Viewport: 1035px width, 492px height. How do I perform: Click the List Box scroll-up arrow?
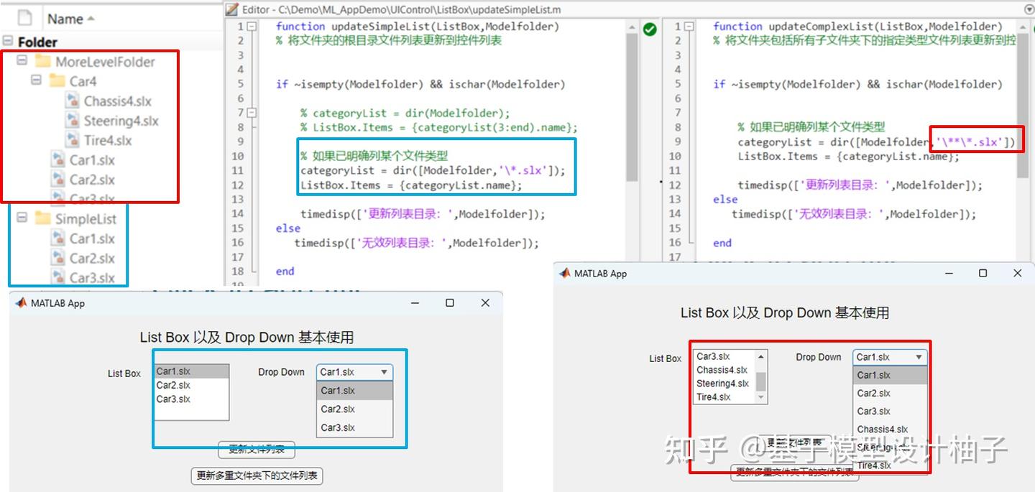(x=760, y=356)
